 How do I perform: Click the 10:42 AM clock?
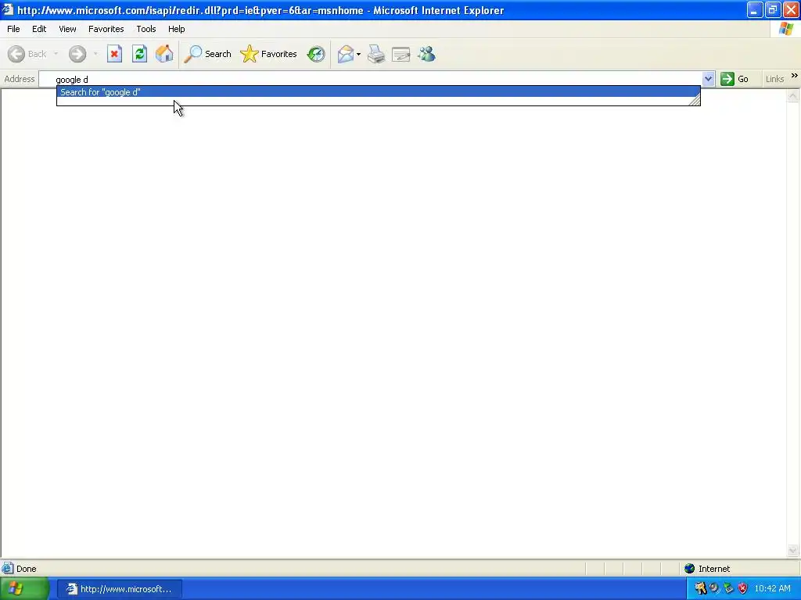[x=772, y=589]
